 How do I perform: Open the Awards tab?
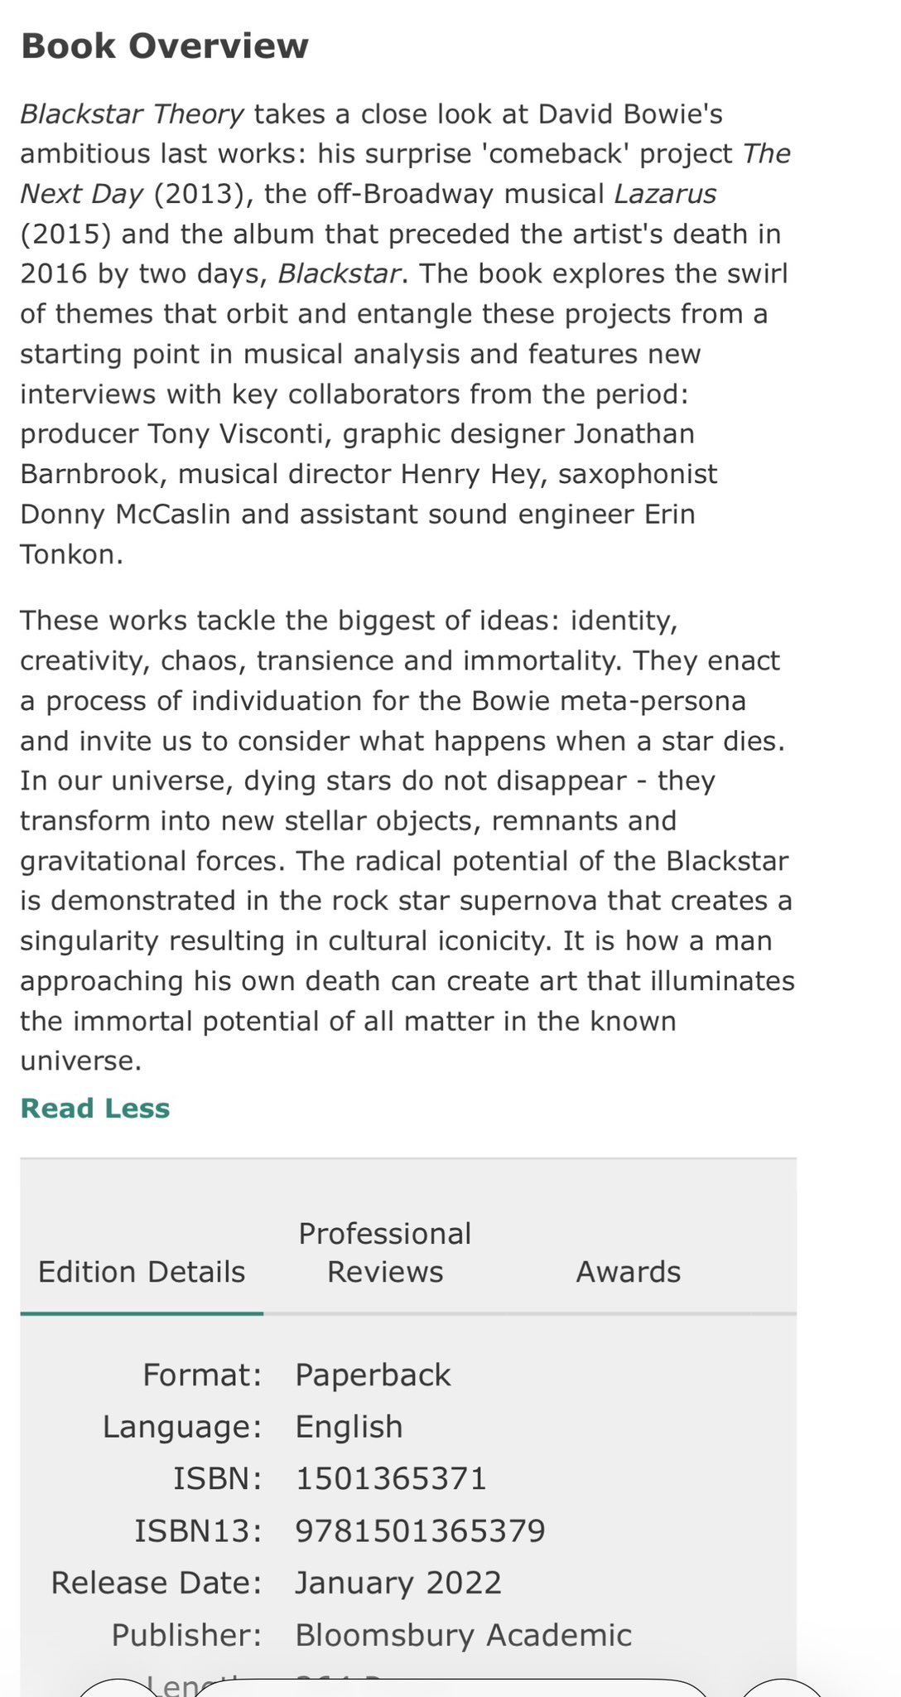pos(628,1272)
